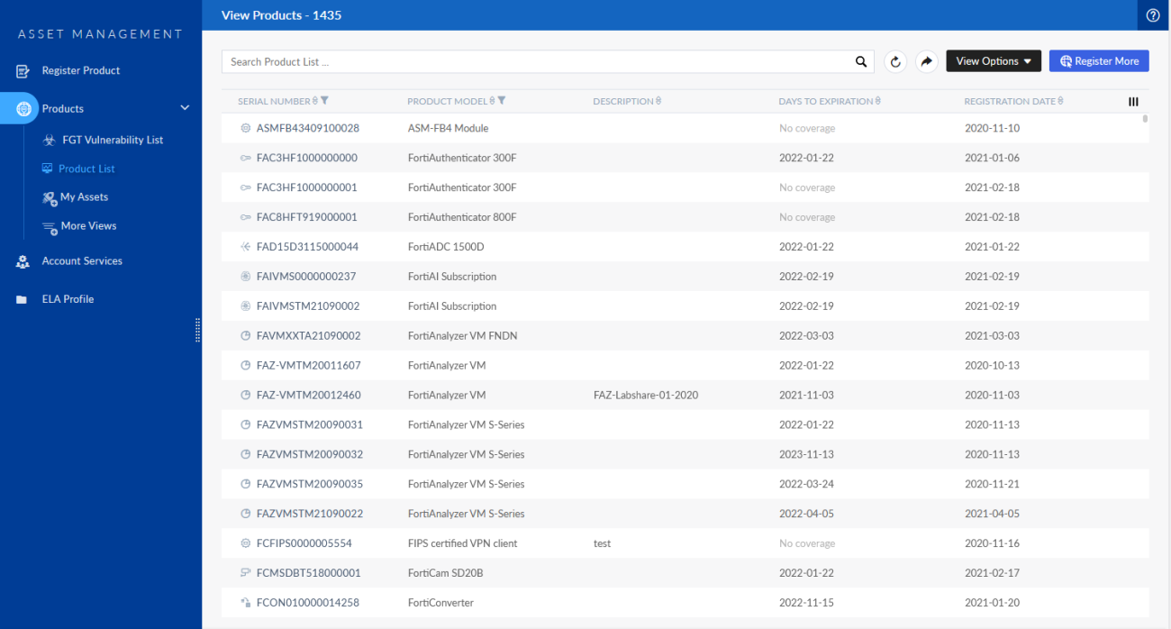Toggle sort on the REGISTRATION DATE column

(x=1059, y=100)
